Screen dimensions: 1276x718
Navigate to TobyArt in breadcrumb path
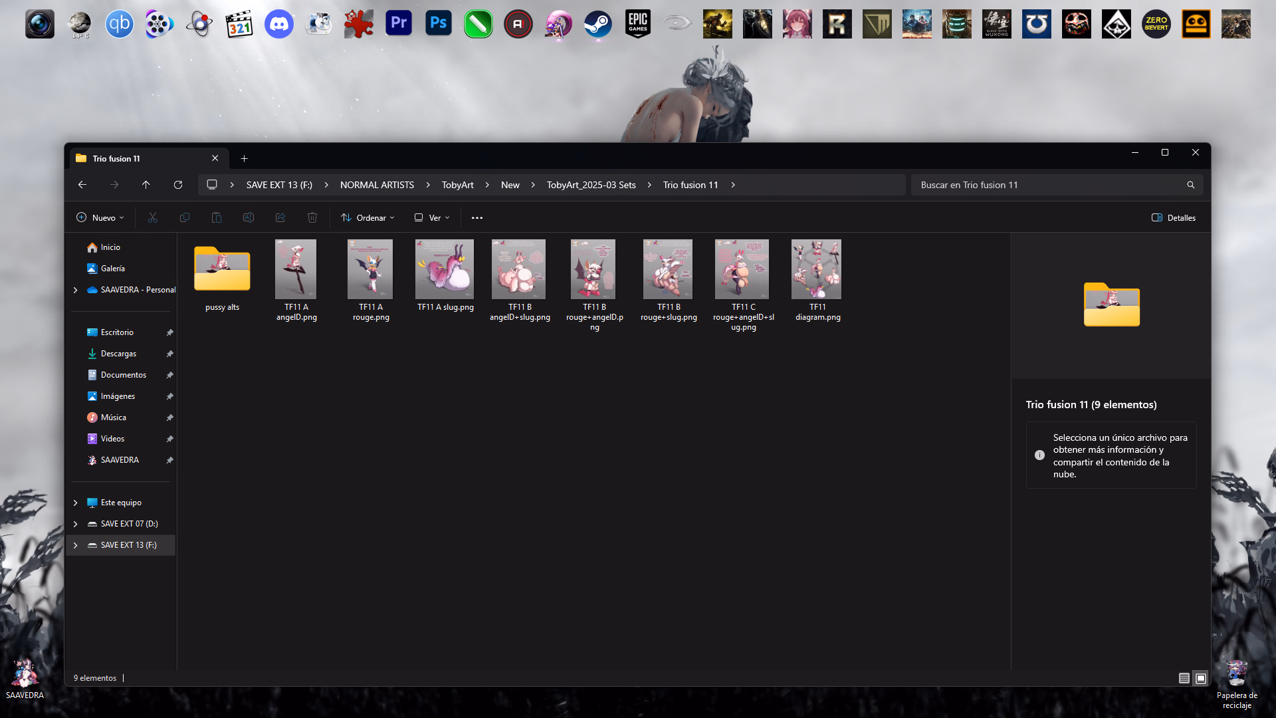457,185
